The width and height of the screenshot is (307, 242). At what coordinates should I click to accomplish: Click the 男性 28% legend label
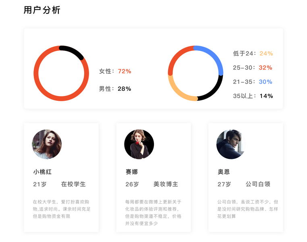115,89
